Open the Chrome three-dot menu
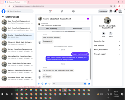Image resolution: width=125 pixels, height=100 pixels. [x=123, y=6]
